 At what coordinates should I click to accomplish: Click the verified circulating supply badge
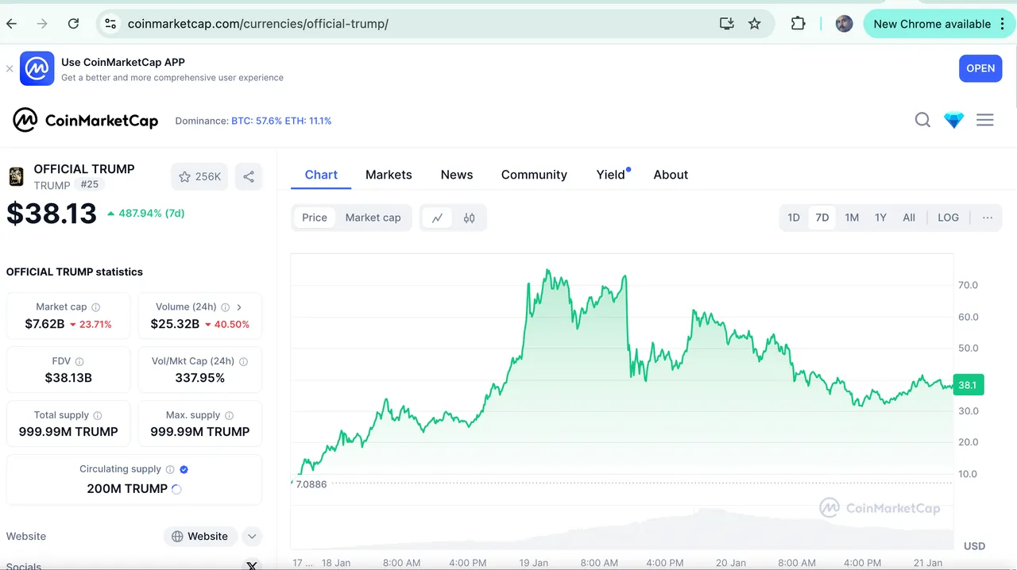184,470
